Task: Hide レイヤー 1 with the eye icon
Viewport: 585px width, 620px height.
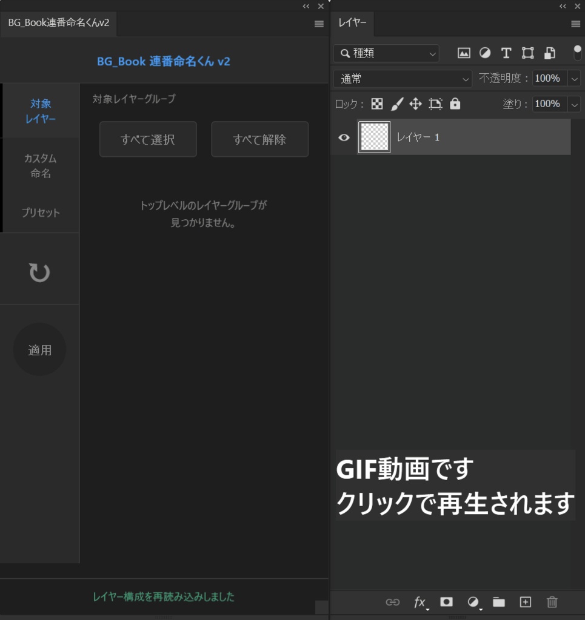Action: click(x=344, y=137)
